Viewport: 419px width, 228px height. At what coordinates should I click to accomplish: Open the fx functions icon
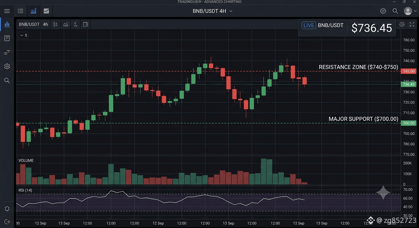pos(76,24)
